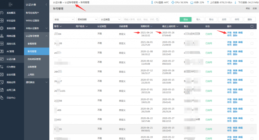The image size is (259, 140).
Task: Click the search magnifier icon
Action: 157,20
